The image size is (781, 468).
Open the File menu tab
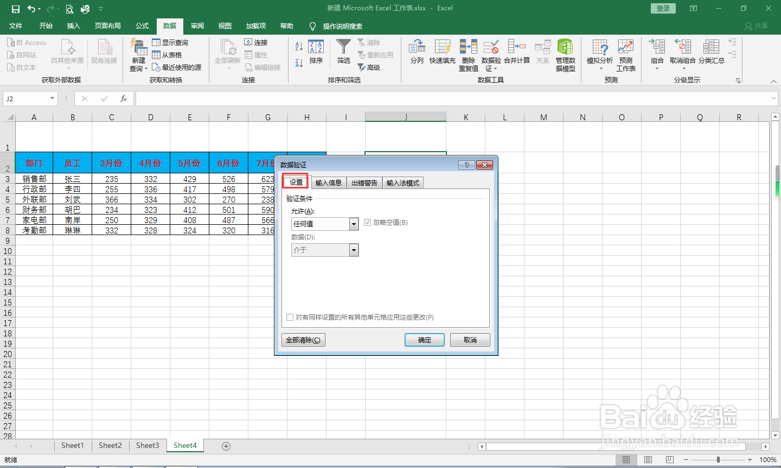pyautogui.click(x=16, y=26)
